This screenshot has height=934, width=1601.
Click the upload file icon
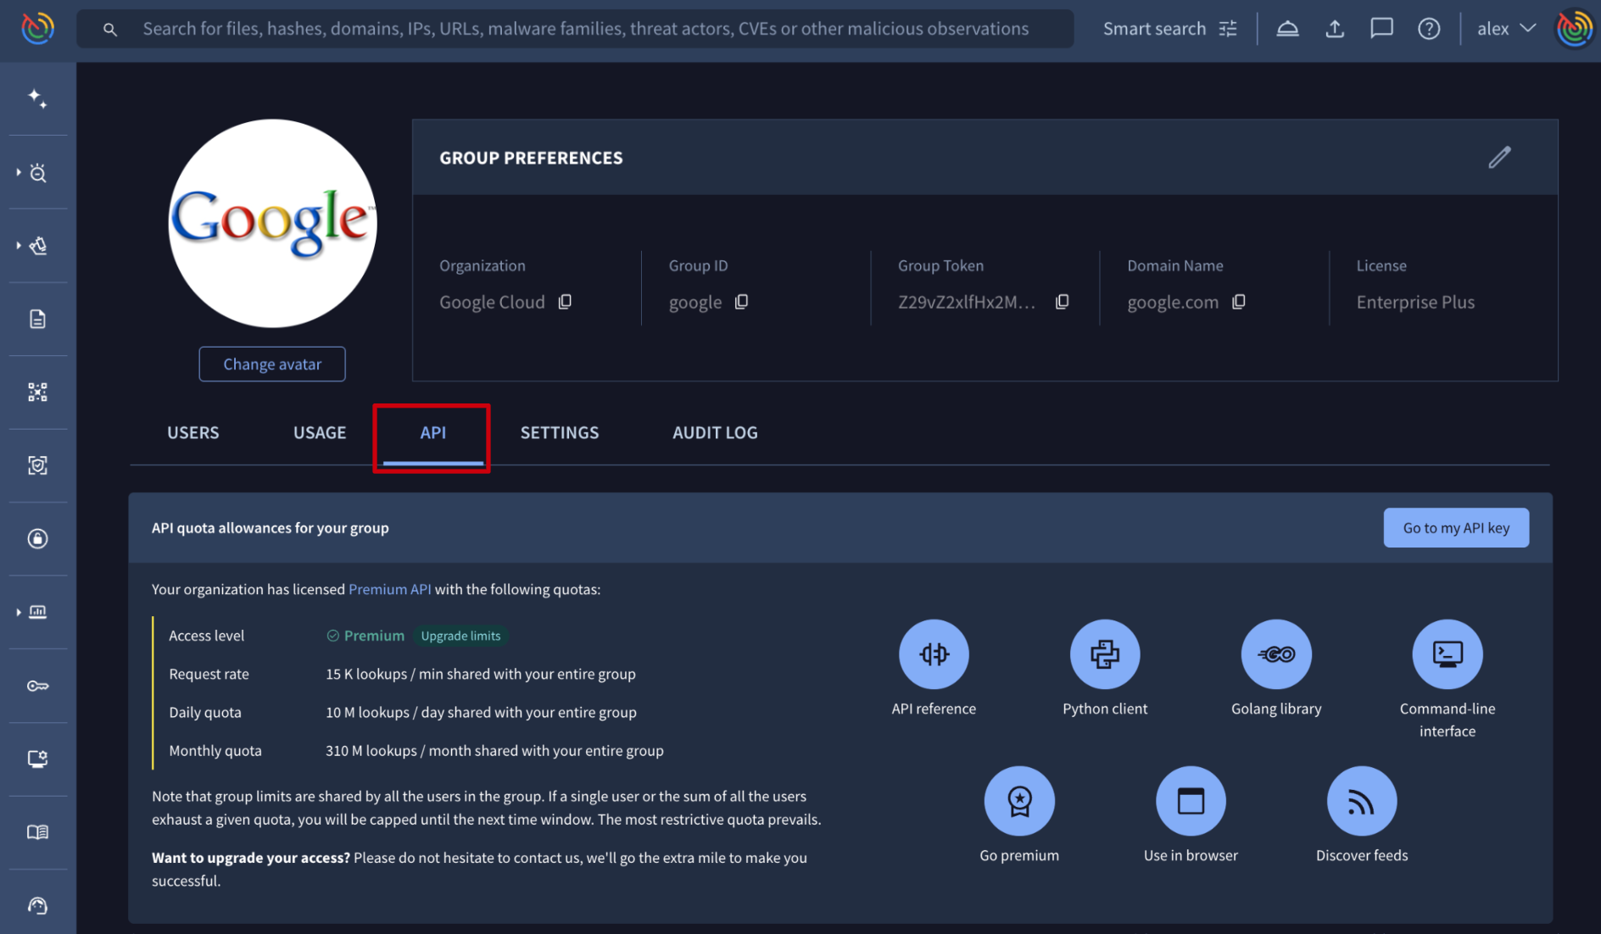pos(1335,29)
